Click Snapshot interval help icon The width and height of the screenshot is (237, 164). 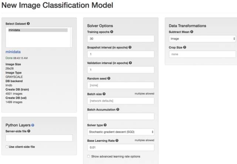pyautogui.click(x=130, y=47)
